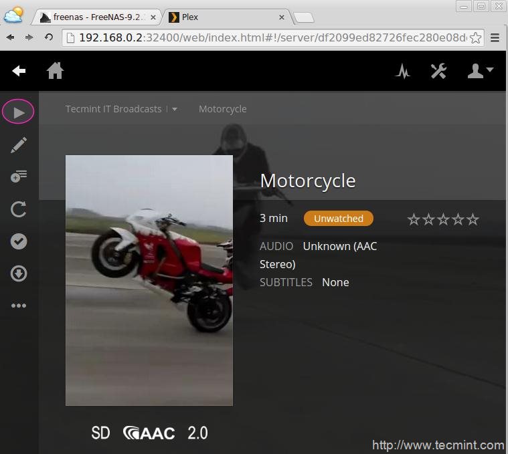Mark as watched checkmark icon

(19, 241)
